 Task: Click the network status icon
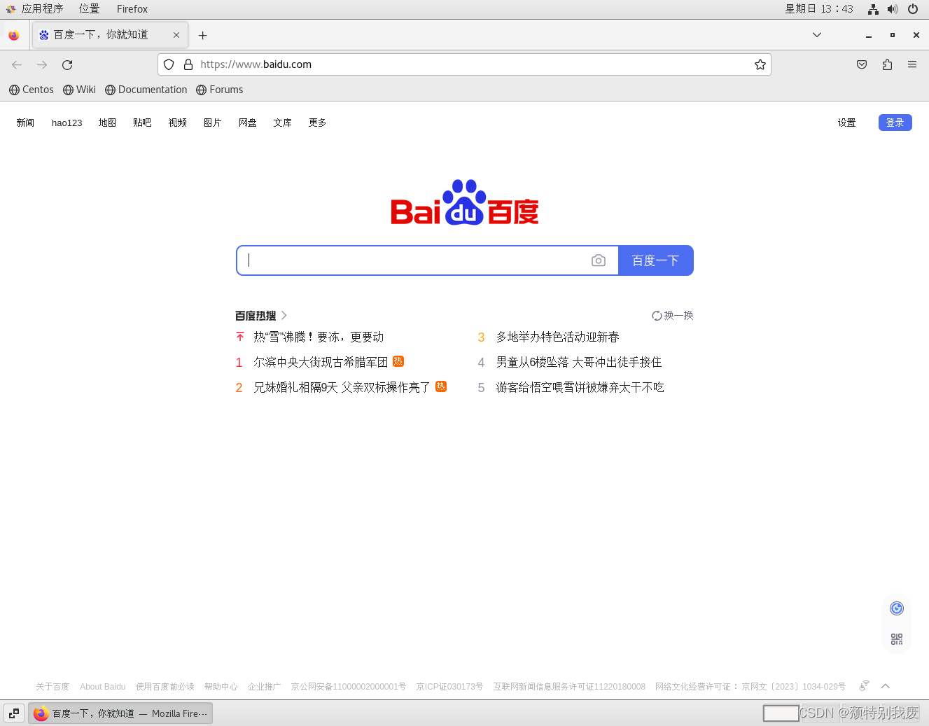click(x=873, y=9)
